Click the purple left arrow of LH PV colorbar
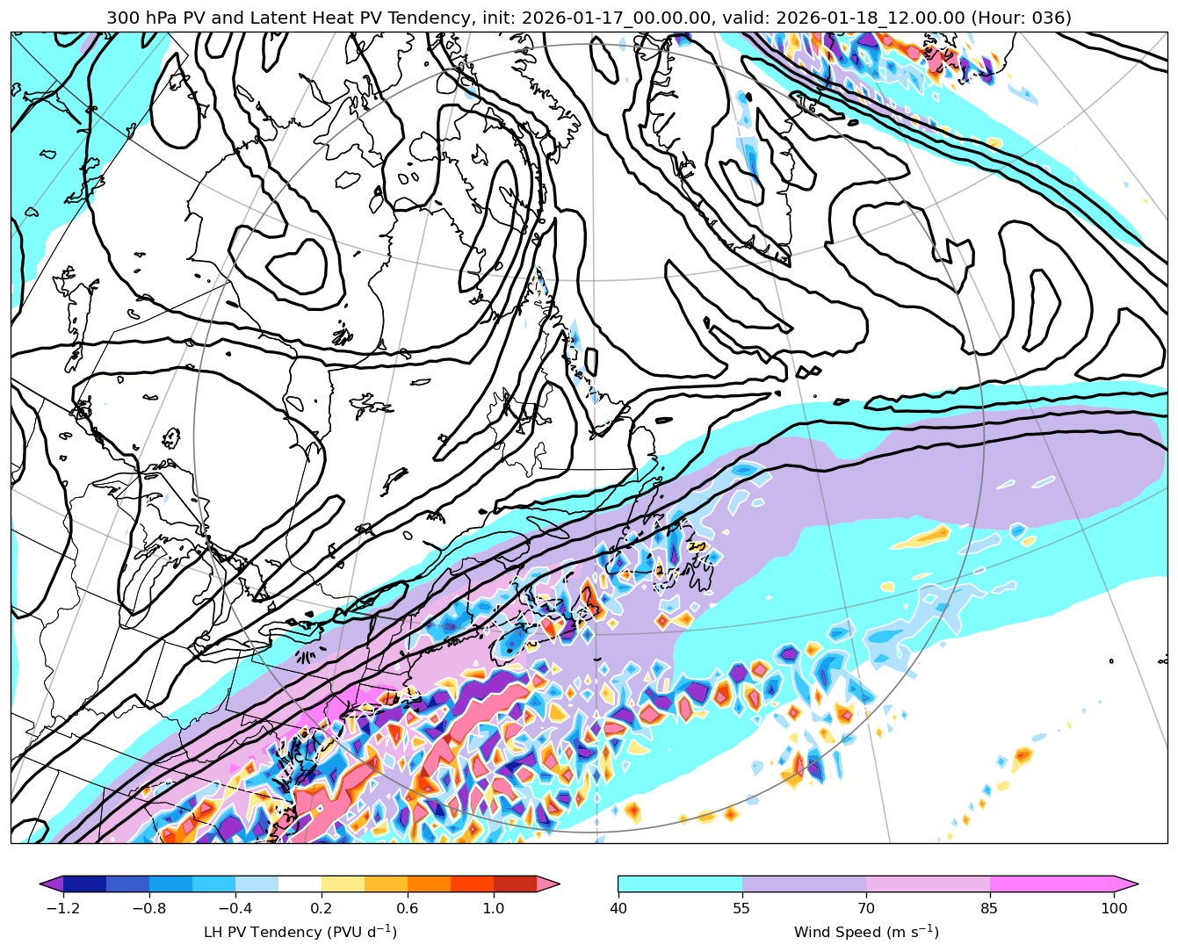The height and width of the screenshot is (952, 1178). coord(53,884)
